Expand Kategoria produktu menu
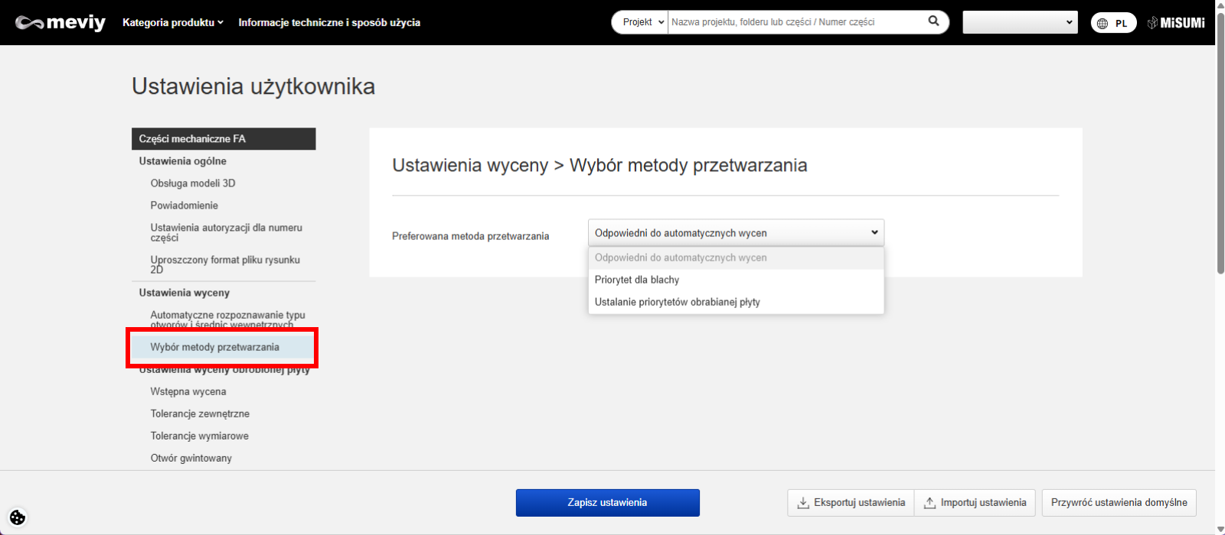Screen dimensions: 1225x535 click(x=173, y=22)
